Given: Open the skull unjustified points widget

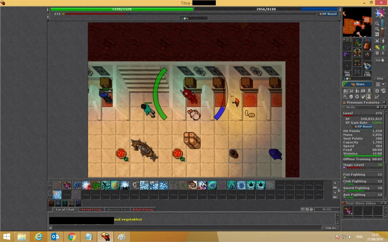Looking at the screenshot, I should coord(351,97).
